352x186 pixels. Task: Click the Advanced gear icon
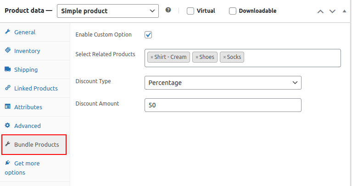(8, 126)
